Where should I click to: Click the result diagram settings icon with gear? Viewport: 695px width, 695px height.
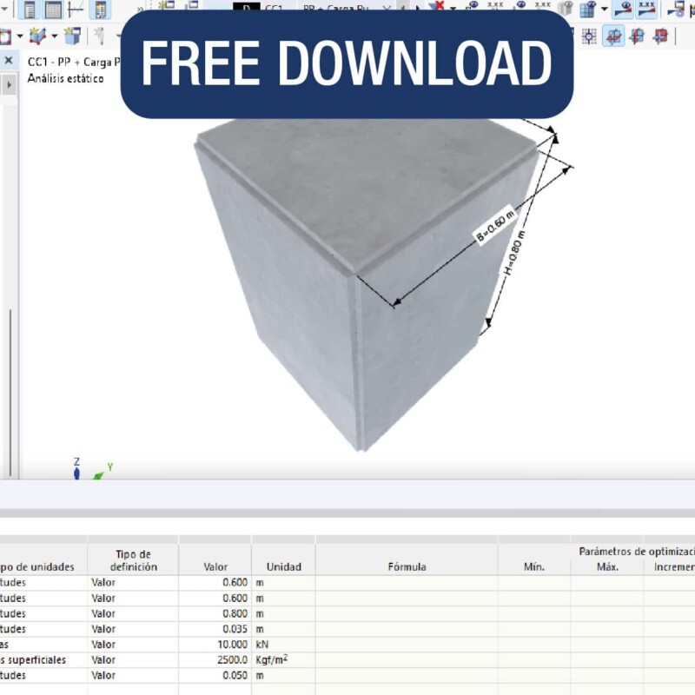click(x=676, y=9)
